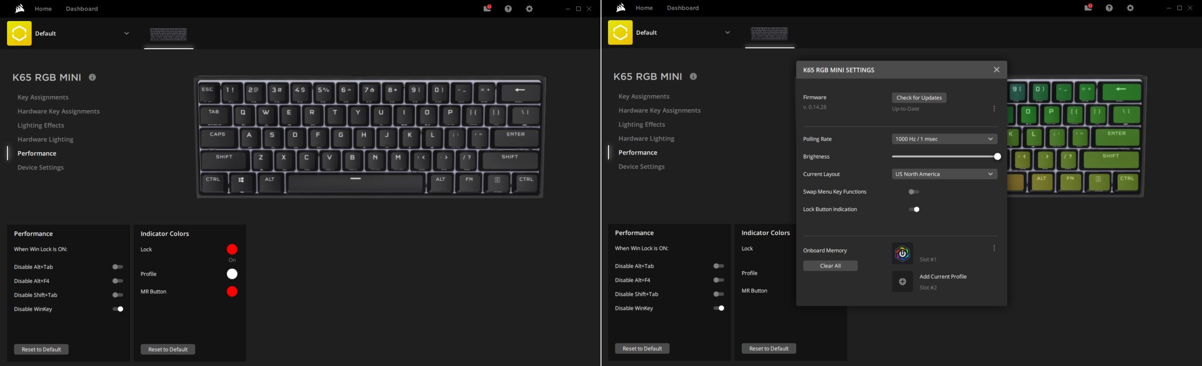Select Lighting Effects in left window sidebar
The height and width of the screenshot is (366, 1202).
41,125
